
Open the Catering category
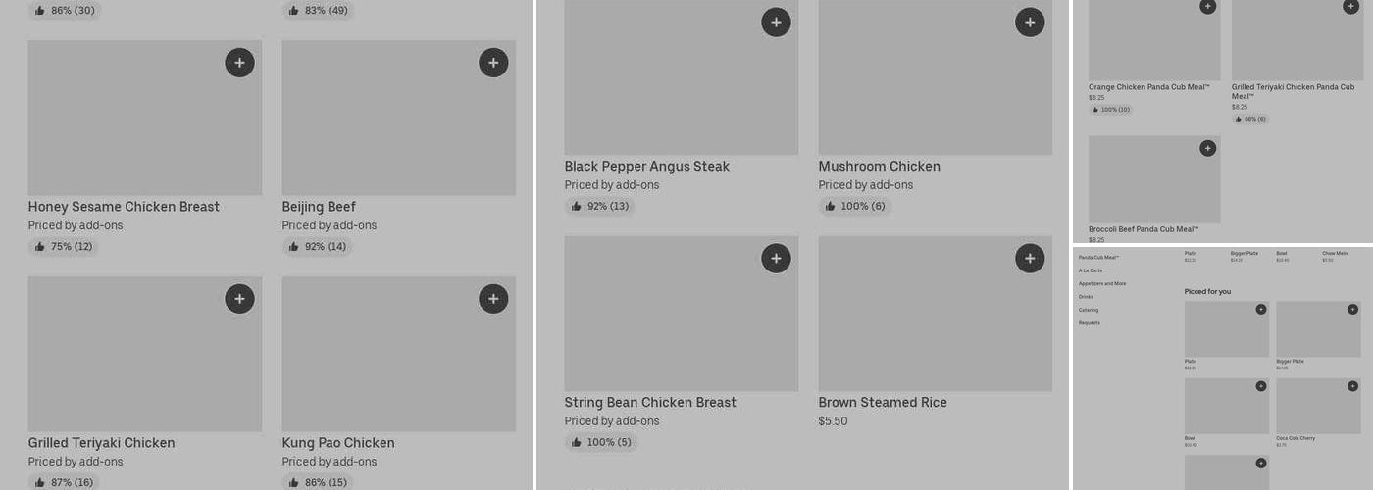(1089, 310)
